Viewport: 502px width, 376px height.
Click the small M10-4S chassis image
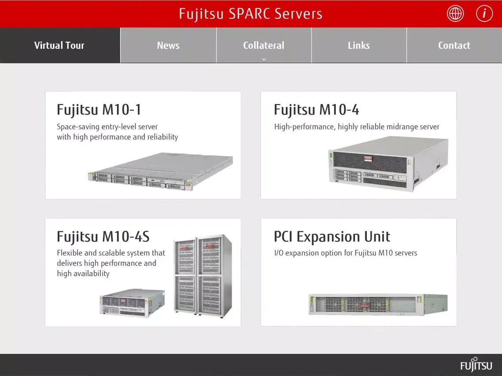point(132,303)
